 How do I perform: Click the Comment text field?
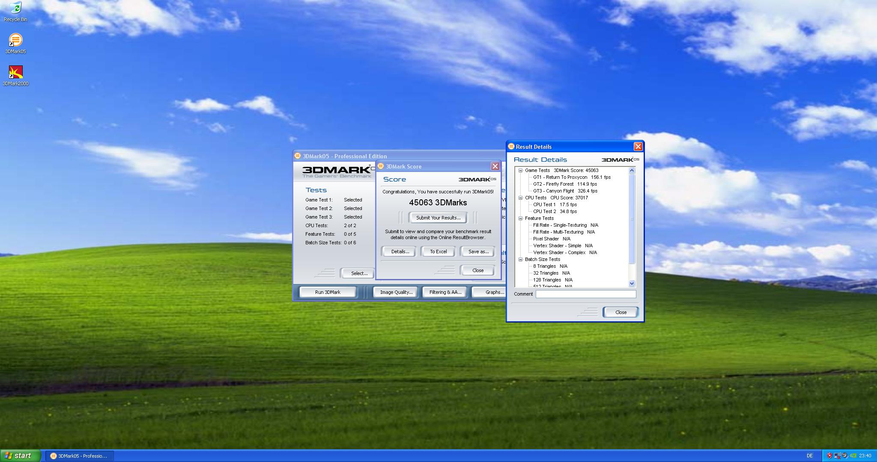click(585, 294)
